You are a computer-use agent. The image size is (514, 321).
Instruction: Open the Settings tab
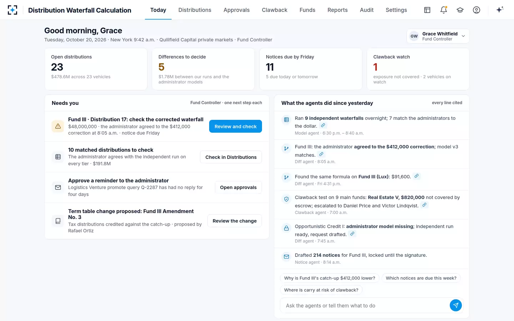point(396,10)
